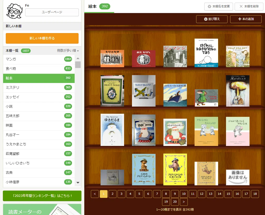
Task: Open the くまのパディントン book cover
Action: [x=144, y=170]
